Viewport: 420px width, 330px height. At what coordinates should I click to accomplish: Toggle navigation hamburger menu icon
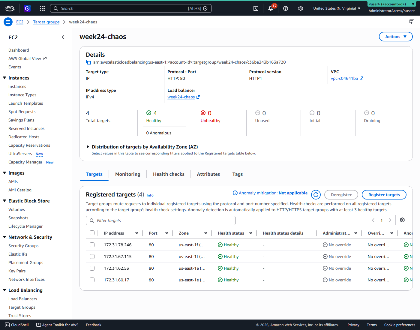(x=8, y=22)
